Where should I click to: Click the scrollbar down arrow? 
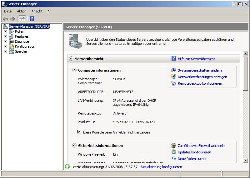pos(246,160)
